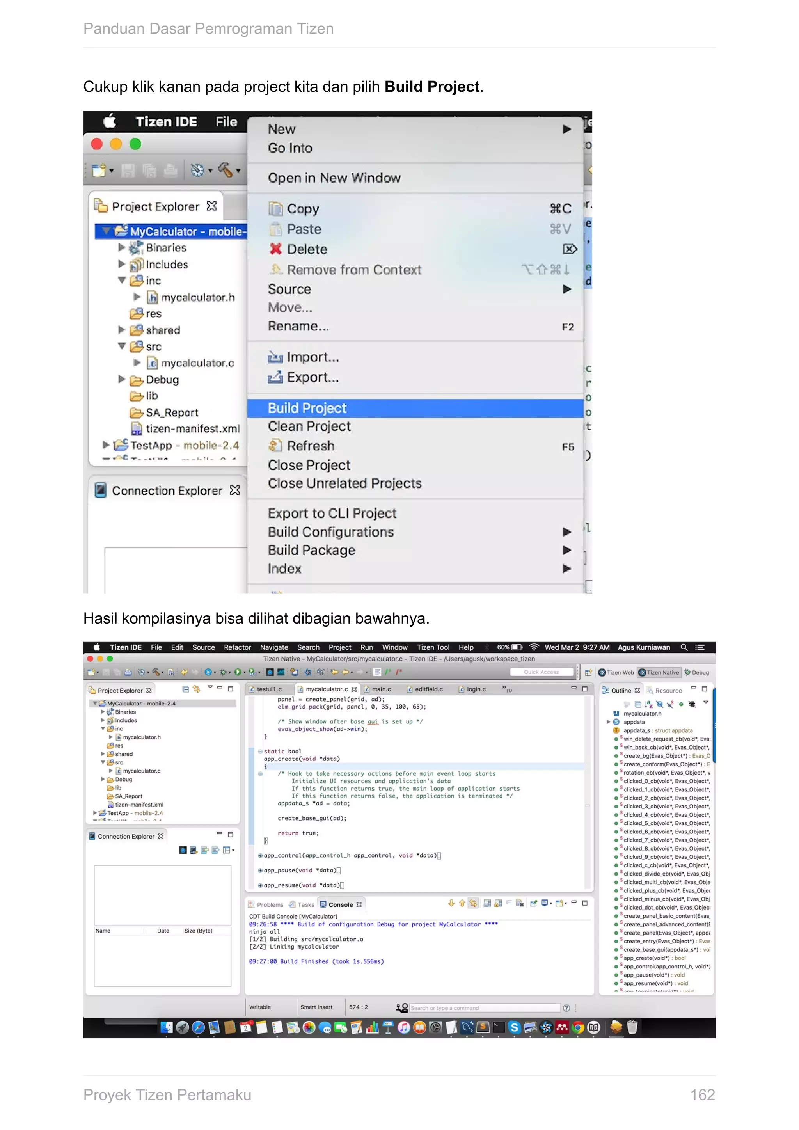The image size is (799, 1130).
Task: Expand the folded app_pause function in editor
Action: coord(260,871)
